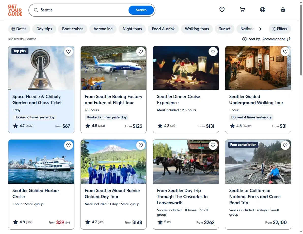The height and width of the screenshot is (234, 303).
Task: Click the white harbor cruise boat photo
Action: coord(41,162)
